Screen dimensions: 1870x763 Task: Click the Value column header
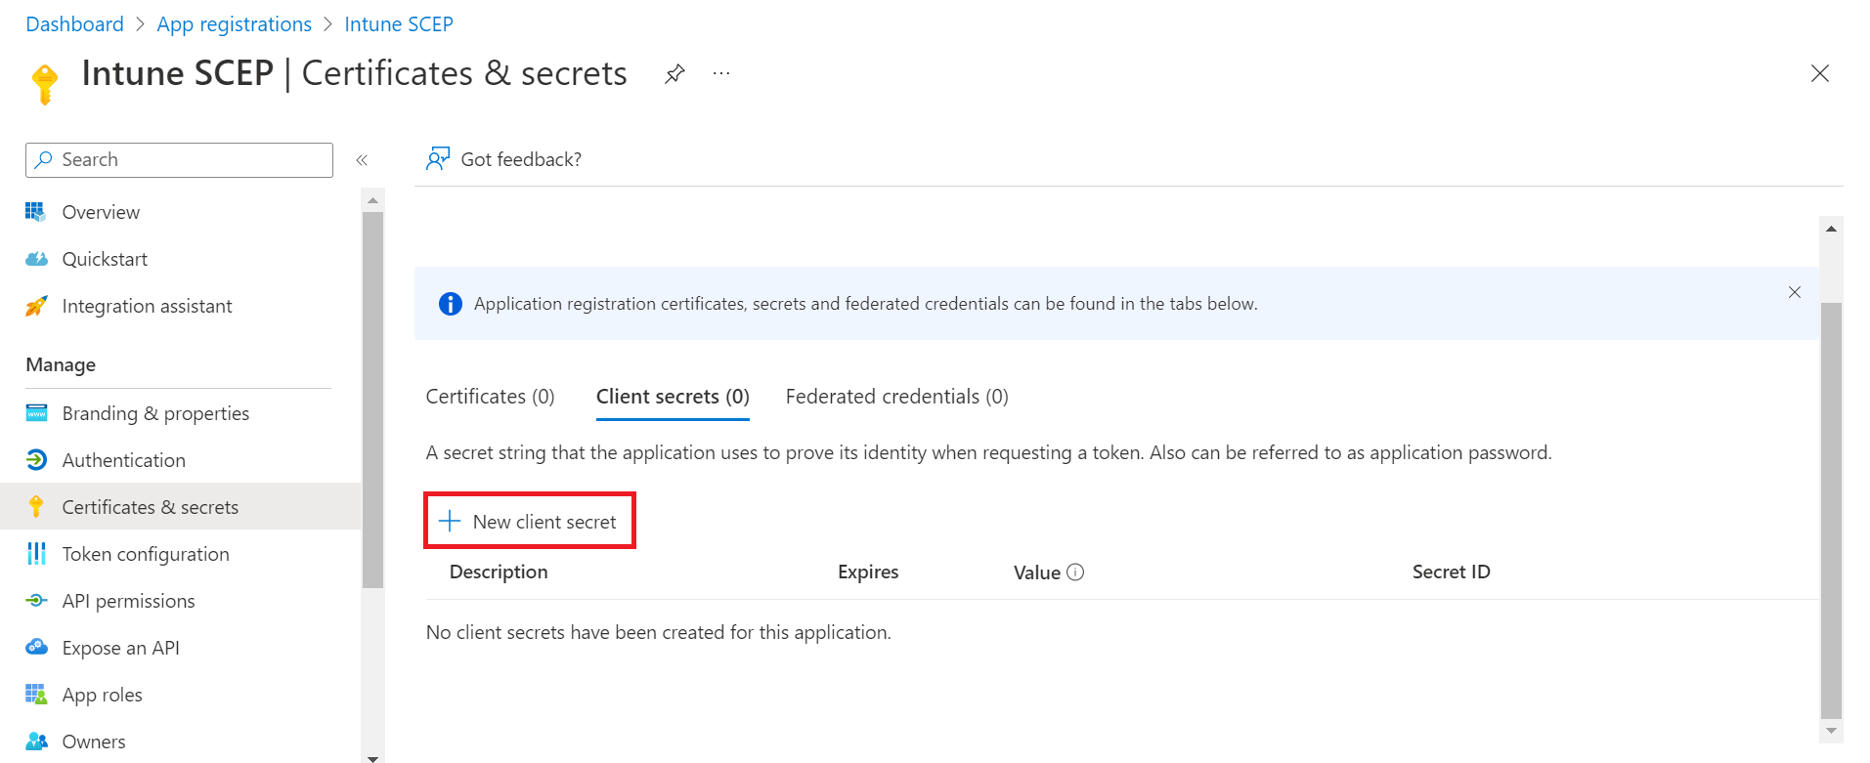pyautogui.click(x=1036, y=572)
